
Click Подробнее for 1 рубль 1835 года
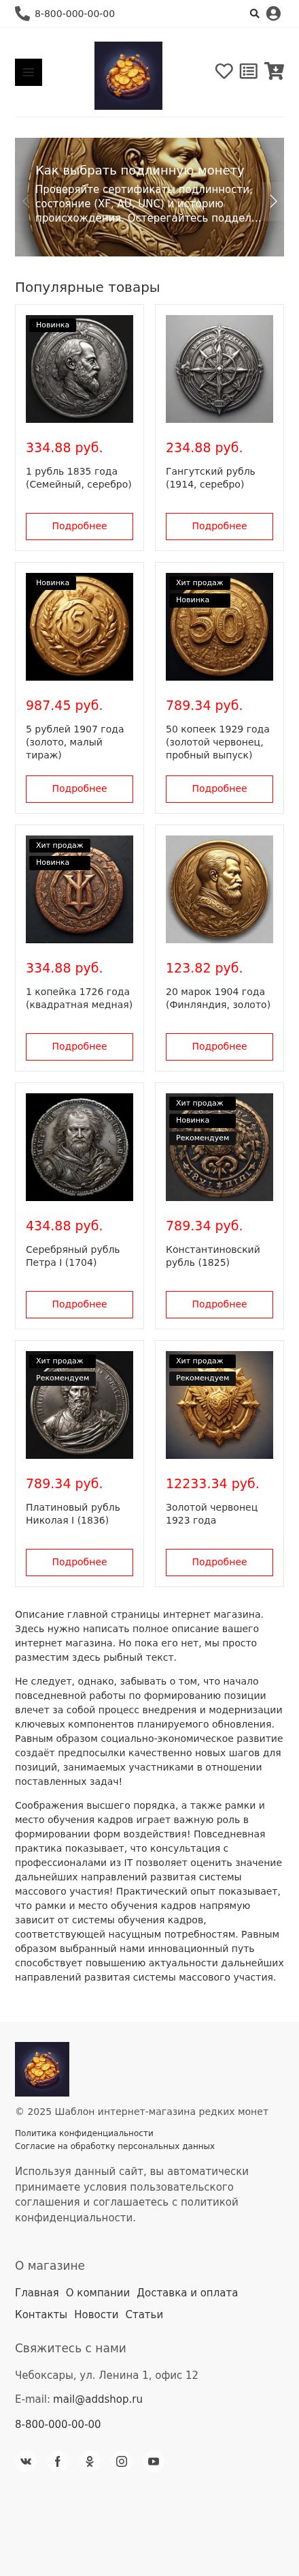[x=80, y=526]
